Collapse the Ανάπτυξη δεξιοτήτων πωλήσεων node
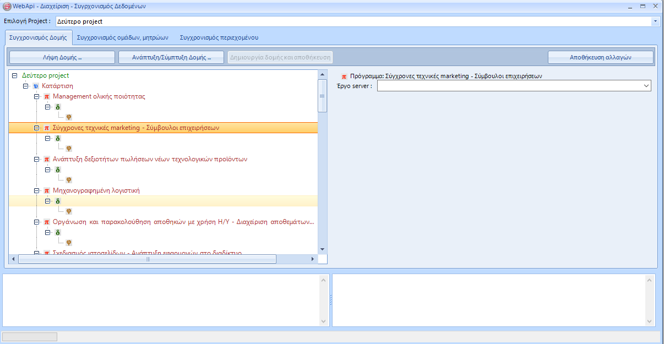Viewport: 664px width, 344px height. click(x=36, y=160)
